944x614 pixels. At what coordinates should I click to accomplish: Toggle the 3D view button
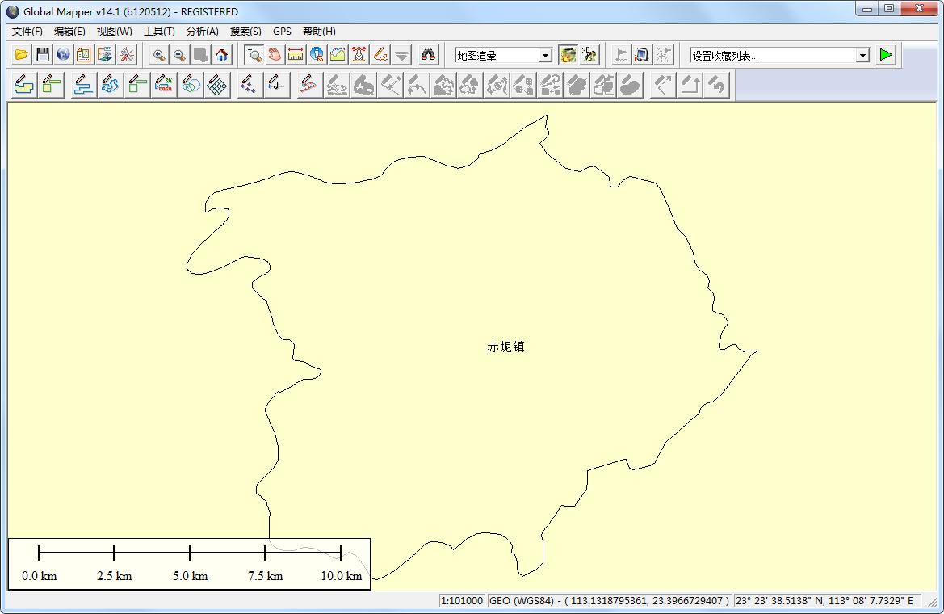click(x=589, y=55)
